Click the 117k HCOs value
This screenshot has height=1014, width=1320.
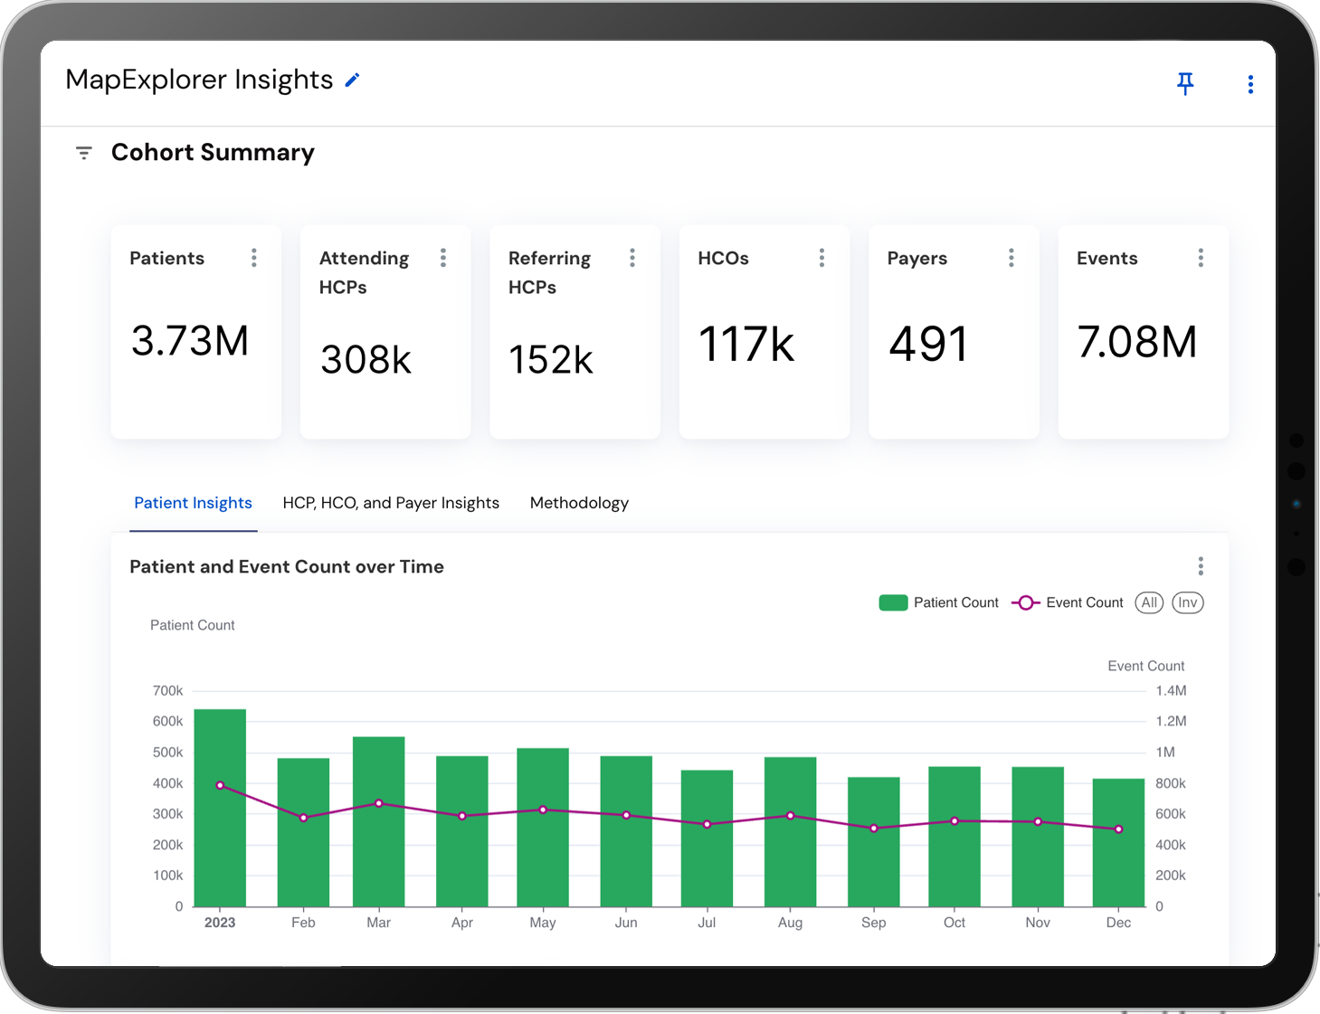pyautogui.click(x=746, y=345)
